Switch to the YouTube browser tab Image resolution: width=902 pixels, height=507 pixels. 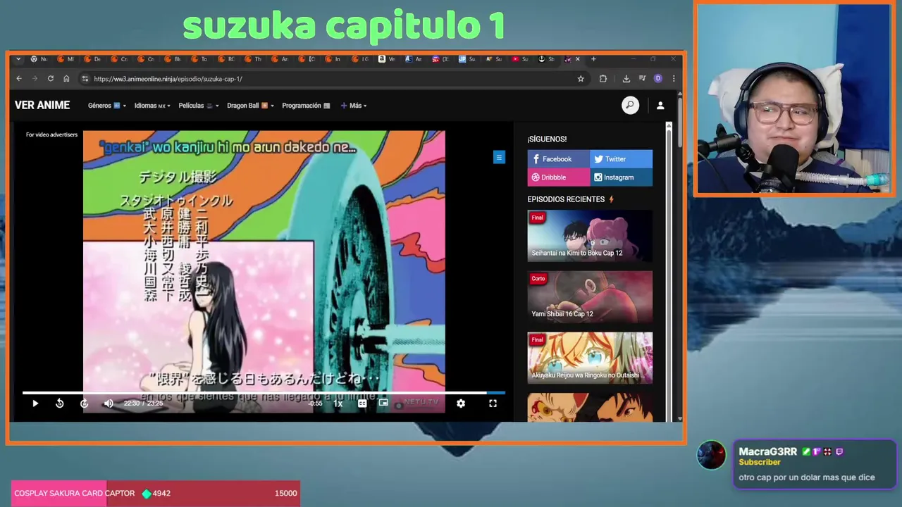coord(520,59)
